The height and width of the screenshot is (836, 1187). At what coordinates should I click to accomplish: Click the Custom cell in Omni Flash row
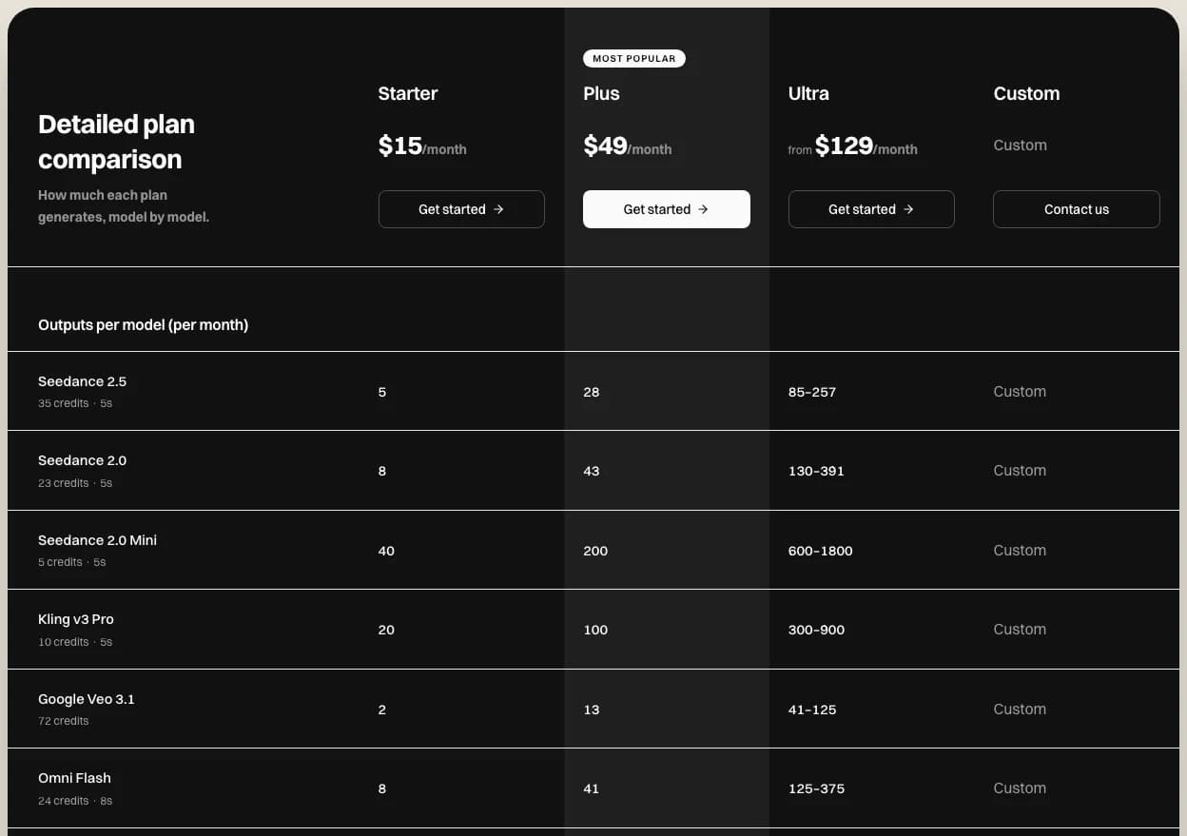(x=1020, y=788)
